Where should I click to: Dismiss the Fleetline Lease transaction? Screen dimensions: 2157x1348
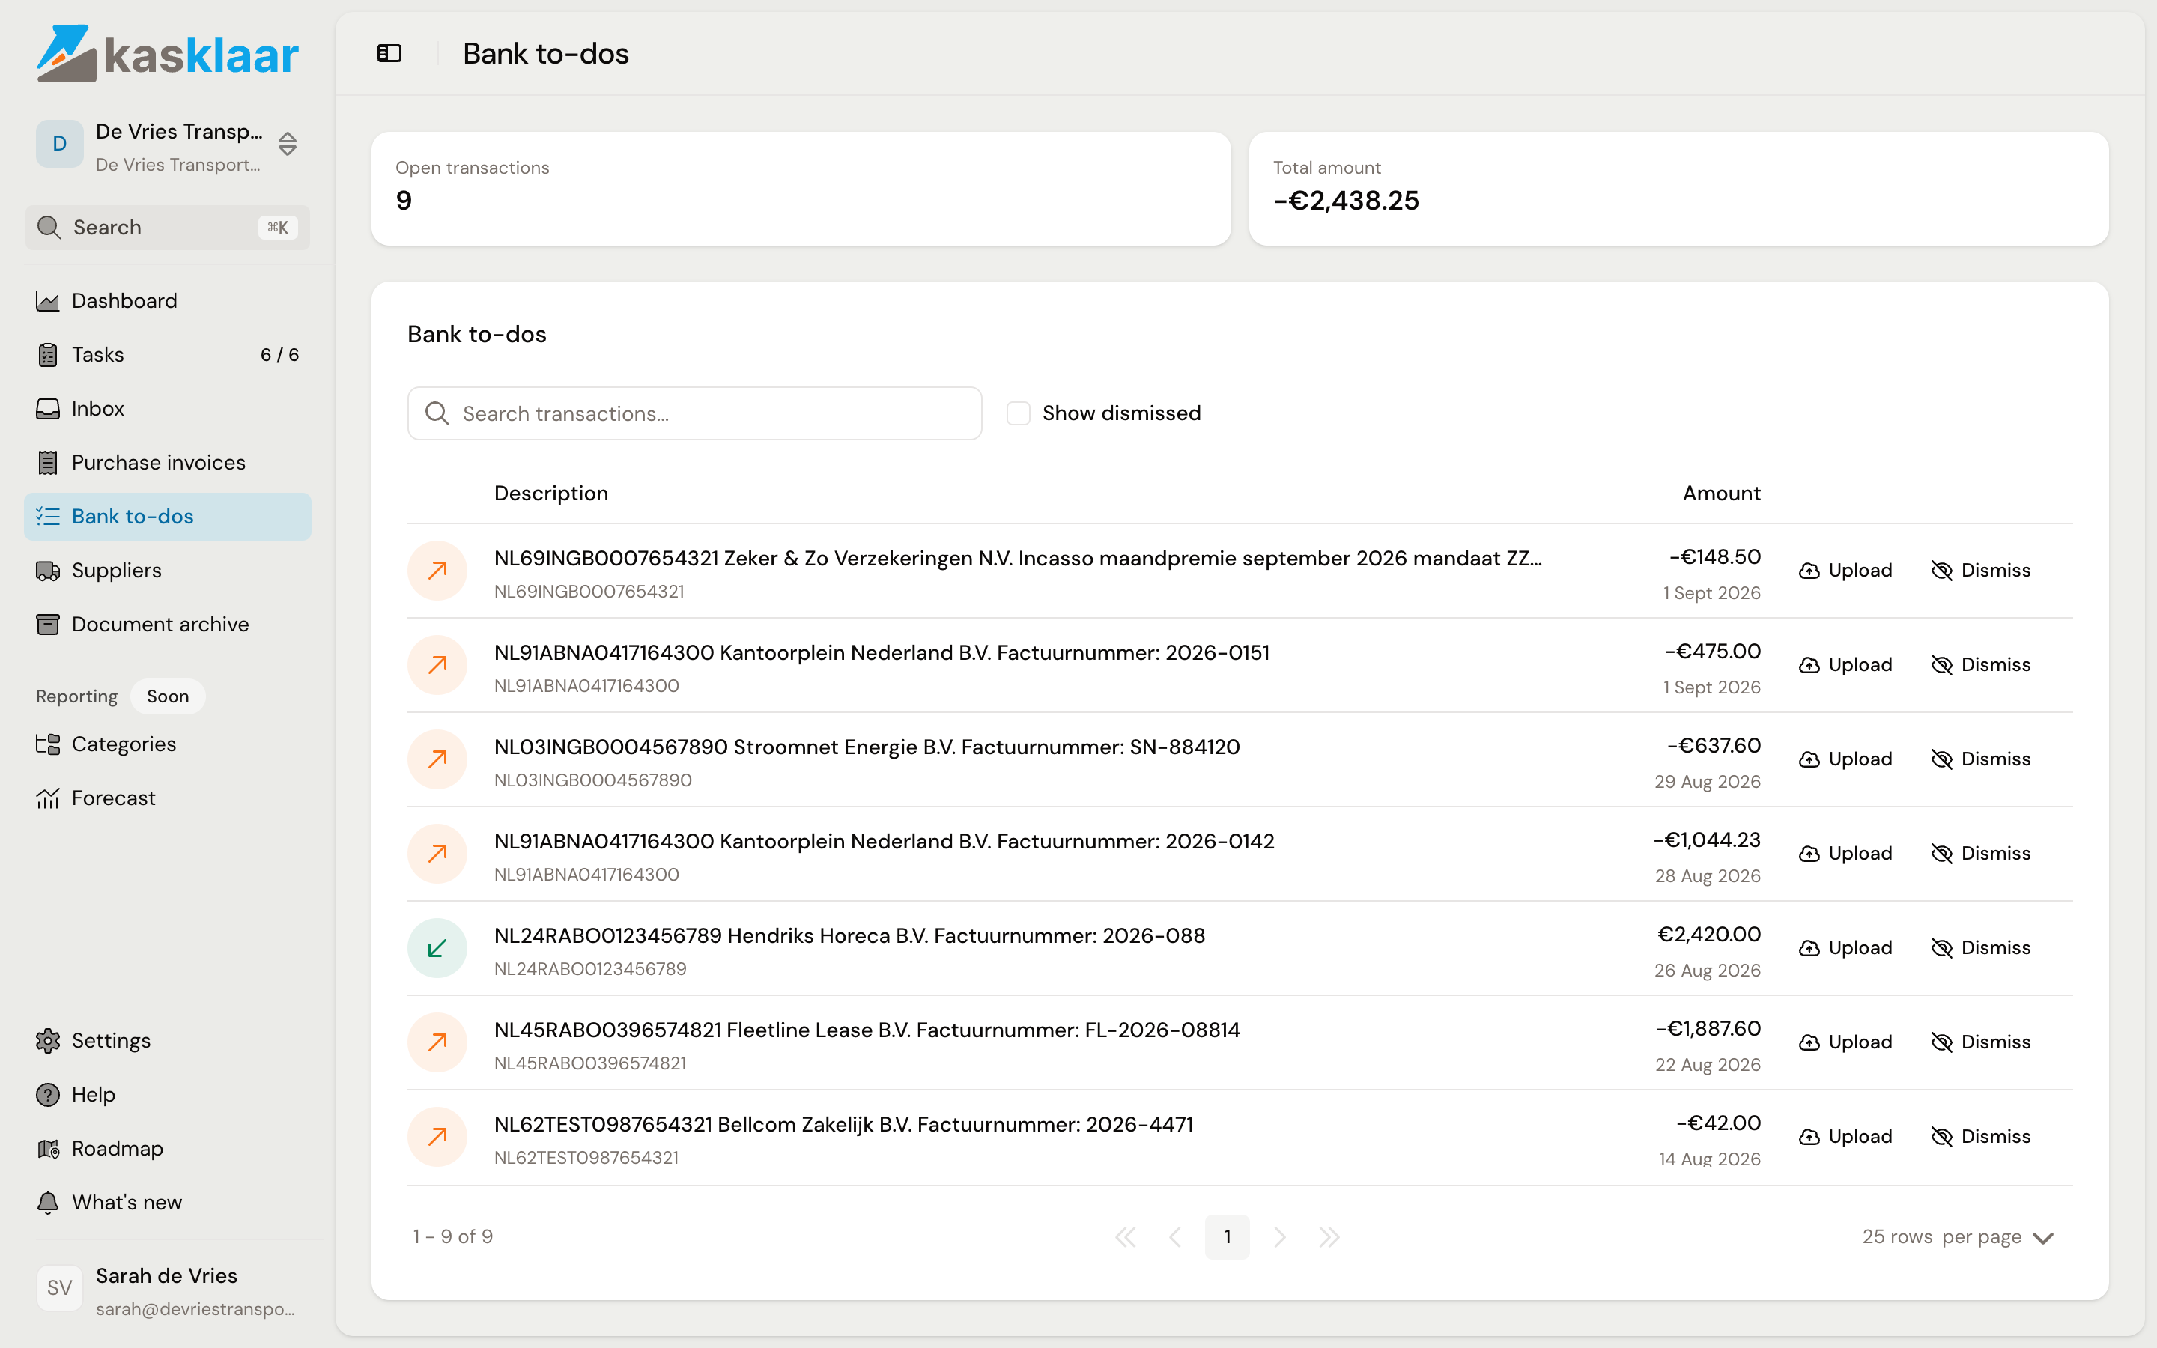[1980, 1042]
